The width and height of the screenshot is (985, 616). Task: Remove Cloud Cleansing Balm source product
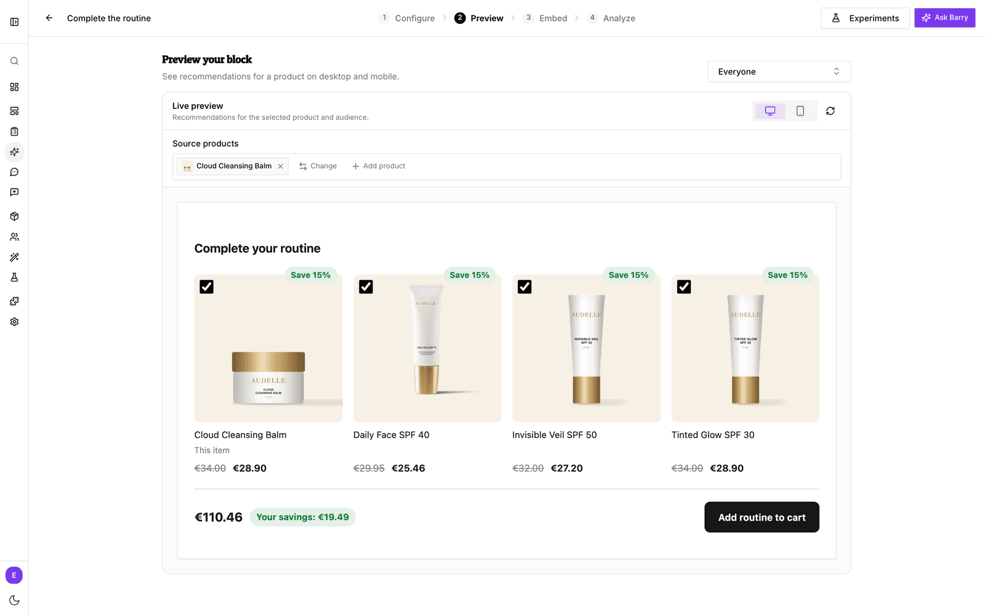(281, 166)
